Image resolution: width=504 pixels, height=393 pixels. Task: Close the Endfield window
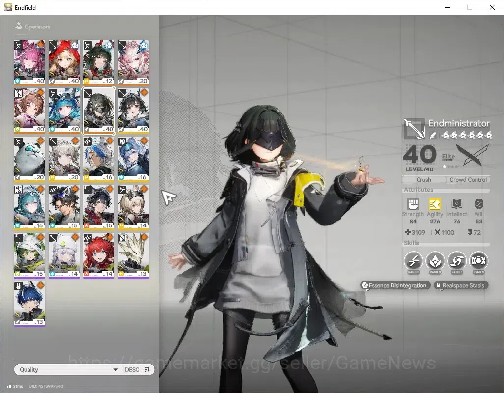492,7
